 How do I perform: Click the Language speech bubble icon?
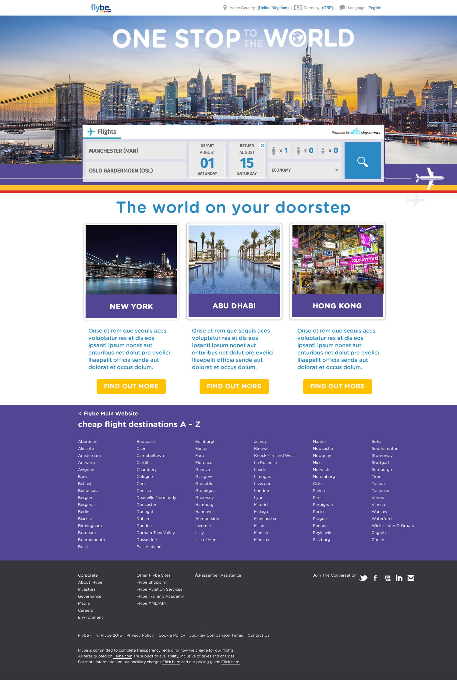(342, 8)
